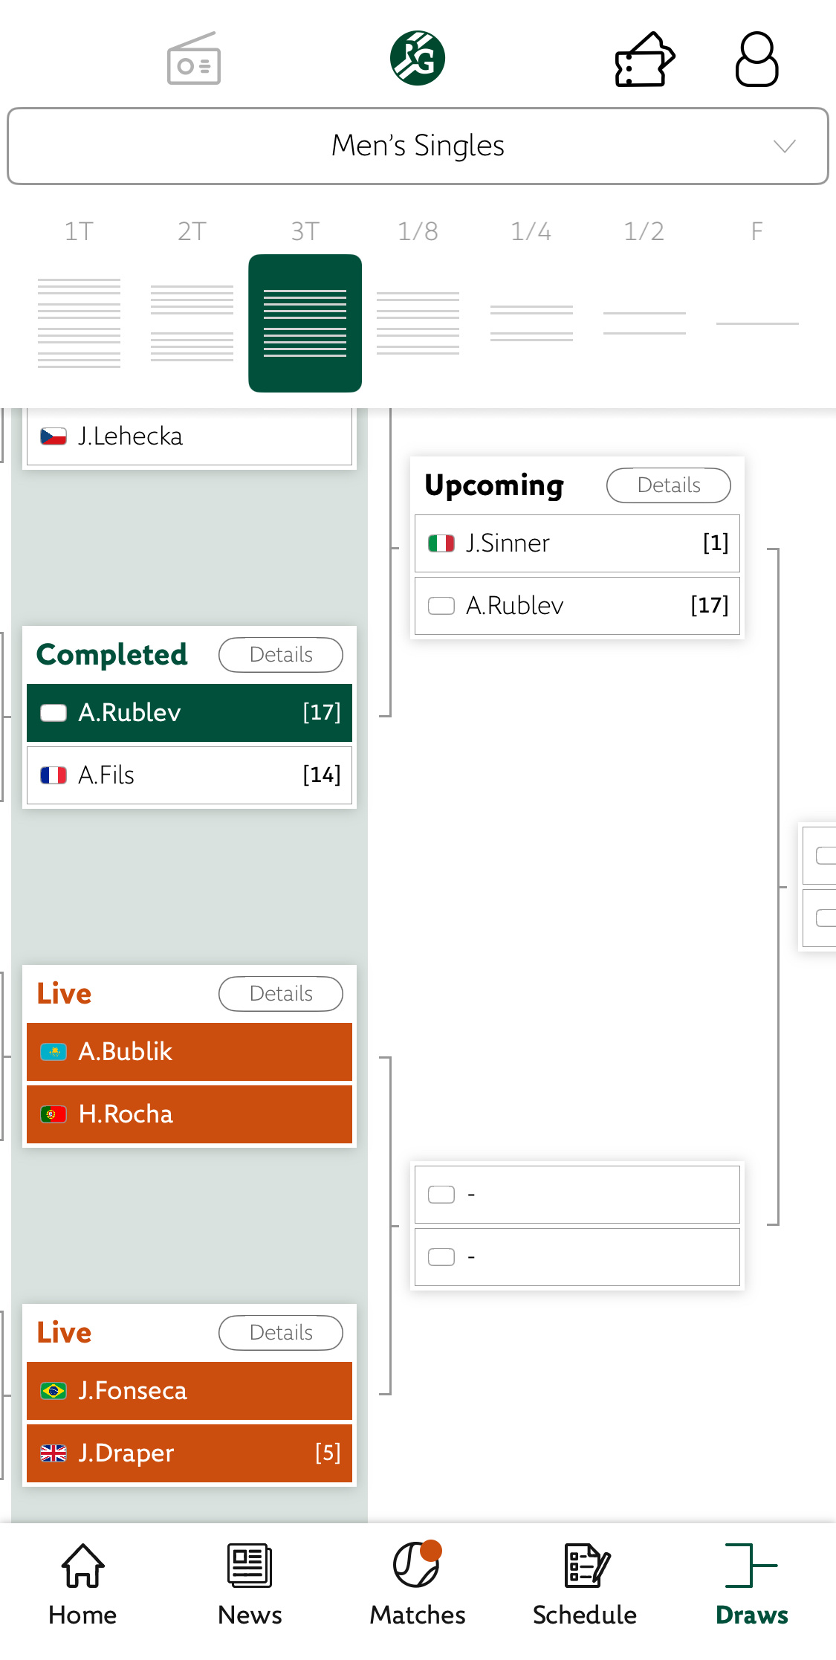View Details of Sinner vs Rublev
The width and height of the screenshot is (836, 1660).
(x=668, y=485)
